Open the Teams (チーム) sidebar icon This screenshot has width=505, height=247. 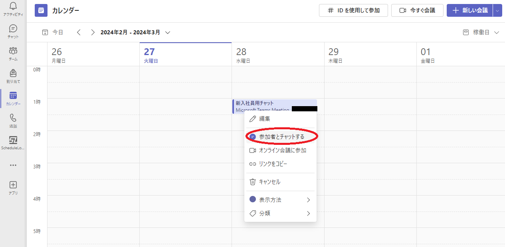(13, 51)
